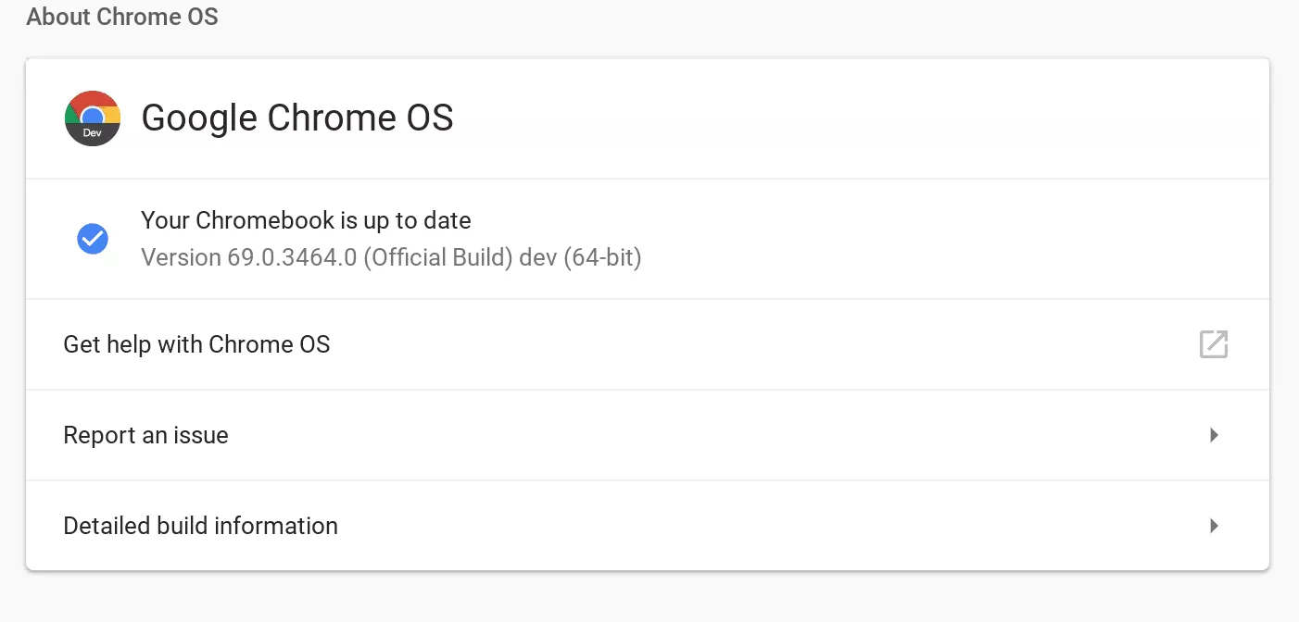Expand the Detailed build information arrow
The height and width of the screenshot is (622, 1299).
click(1214, 526)
